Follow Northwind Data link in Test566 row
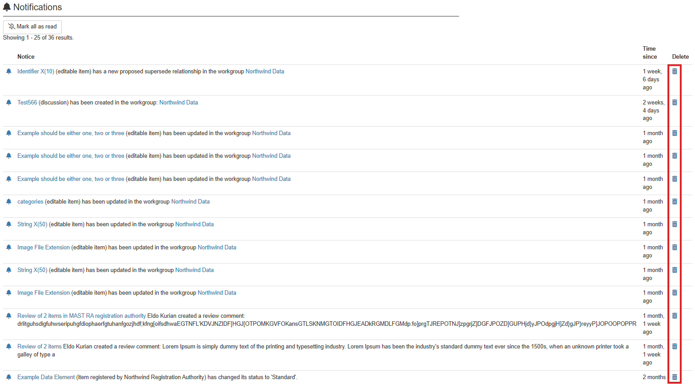 pos(178,103)
